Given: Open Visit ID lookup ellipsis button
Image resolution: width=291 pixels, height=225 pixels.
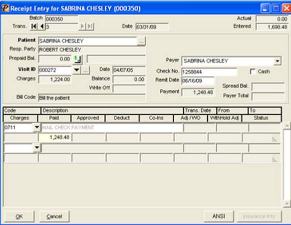Looking at the screenshot, I should pos(85,70).
